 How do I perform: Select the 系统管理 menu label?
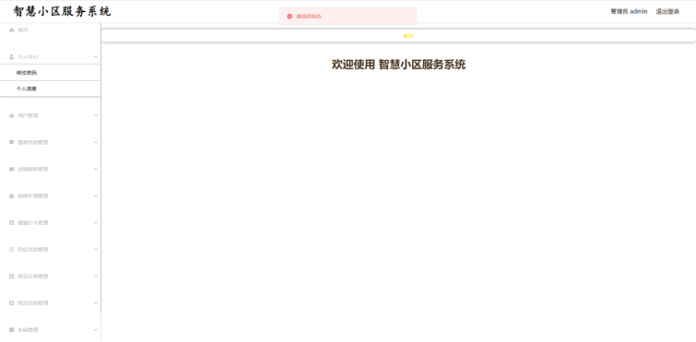[x=28, y=330]
